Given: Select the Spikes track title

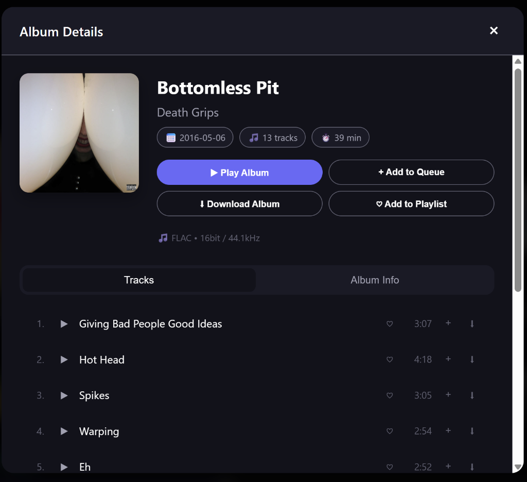Looking at the screenshot, I should click(94, 395).
